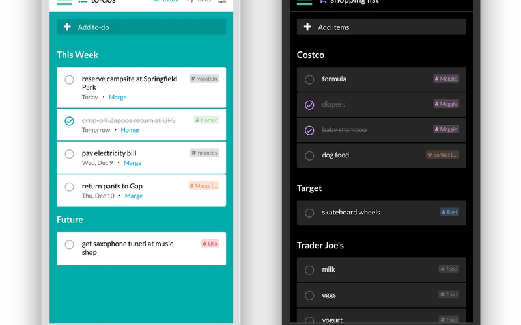The image size is (521, 325).
Task: Open the eggs shopping item
Action: (x=382, y=295)
